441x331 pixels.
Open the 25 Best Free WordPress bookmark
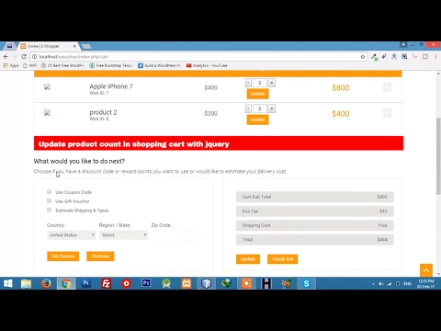point(62,65)
